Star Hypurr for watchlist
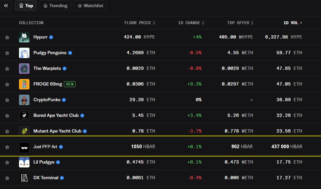The height and width of the screenshot is (189, 321). click(7, 37)
